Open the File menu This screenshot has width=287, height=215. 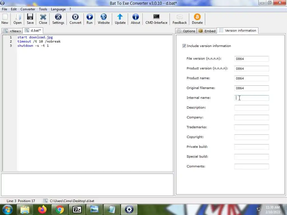click(4, 9)
